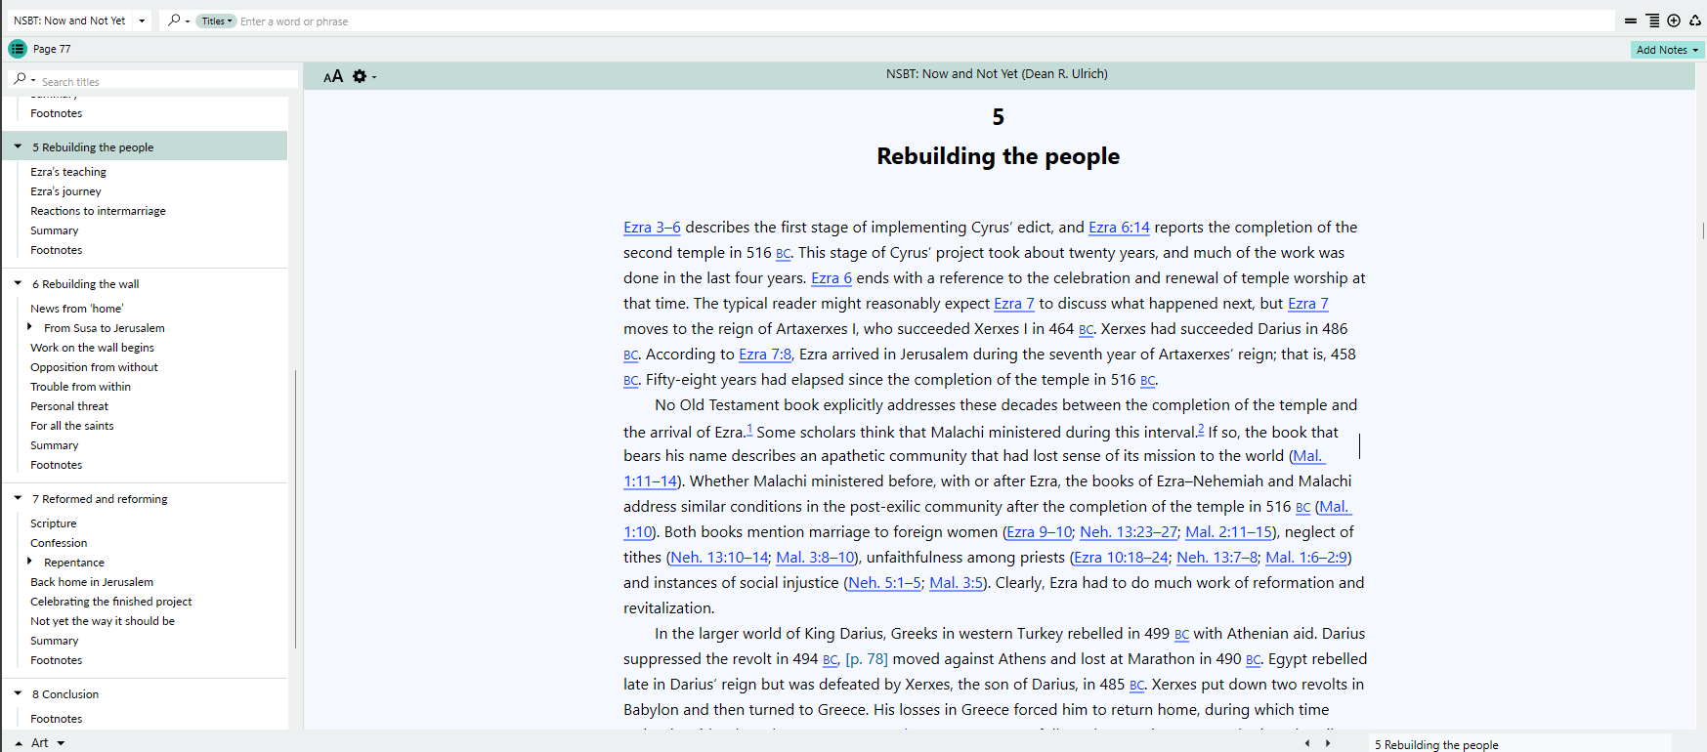
Task: Collapse the 7 Reformed and reforming chapter
Action: 18,498
